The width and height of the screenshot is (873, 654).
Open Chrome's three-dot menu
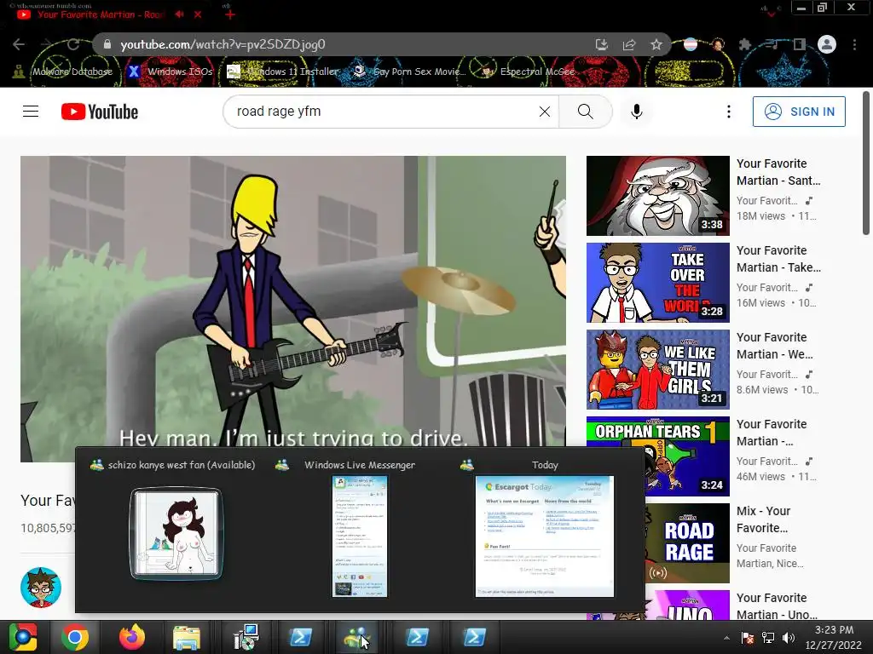click(x=854, y=44)
